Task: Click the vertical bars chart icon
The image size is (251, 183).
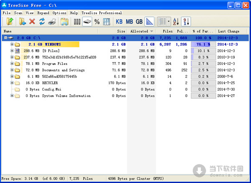Action: [77, 21]
